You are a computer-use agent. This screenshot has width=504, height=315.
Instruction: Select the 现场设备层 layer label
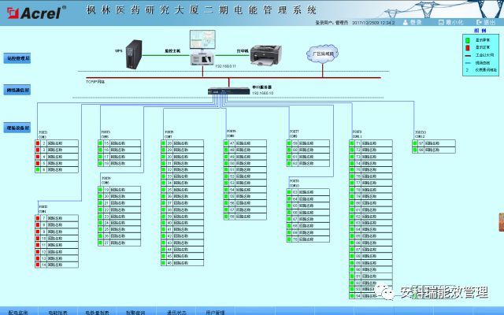pyautogui.click(x=17, y=127)
